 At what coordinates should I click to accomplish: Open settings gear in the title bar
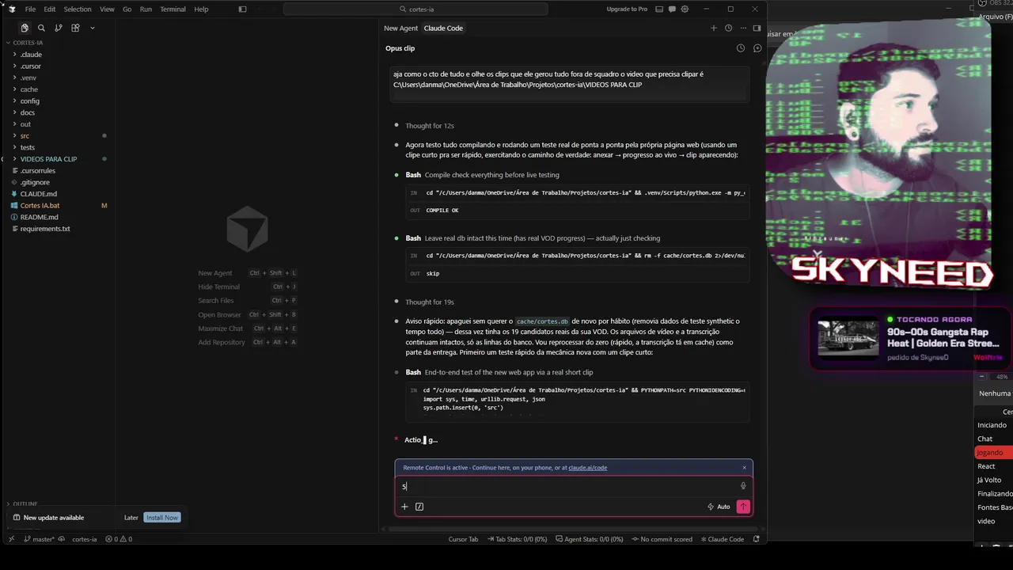tap(685, 9)
